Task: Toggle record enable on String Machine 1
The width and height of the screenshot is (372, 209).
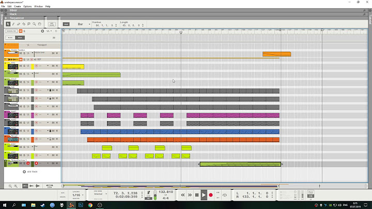Action: coord(36,163)
